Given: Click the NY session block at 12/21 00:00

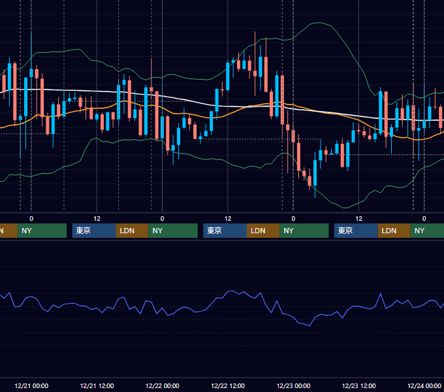Looking at the screenshot, I should (42, 231).
